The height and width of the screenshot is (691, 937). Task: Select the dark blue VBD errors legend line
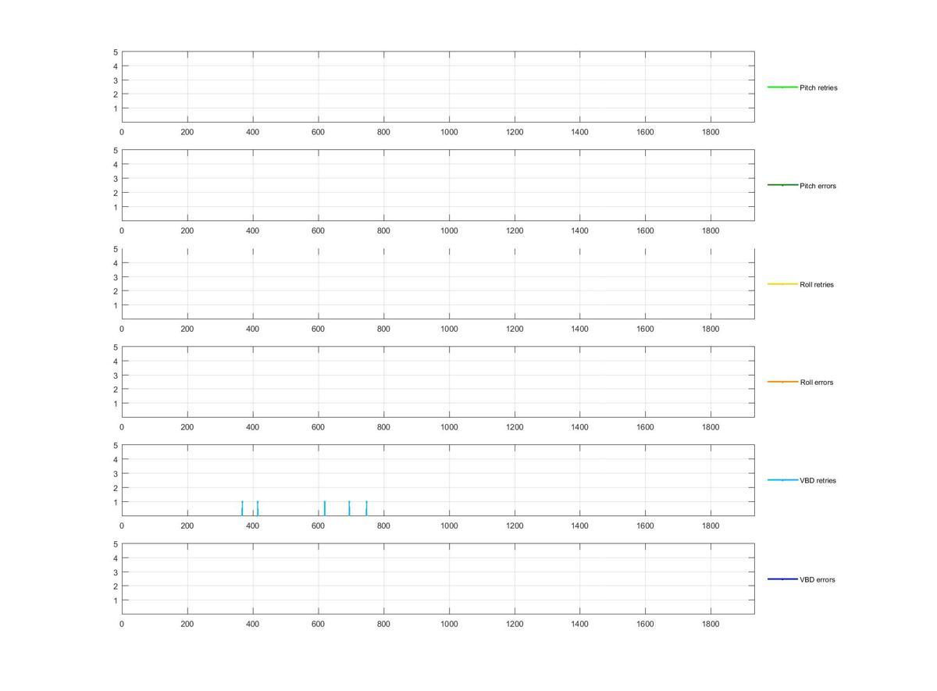(x=782, y=579)
